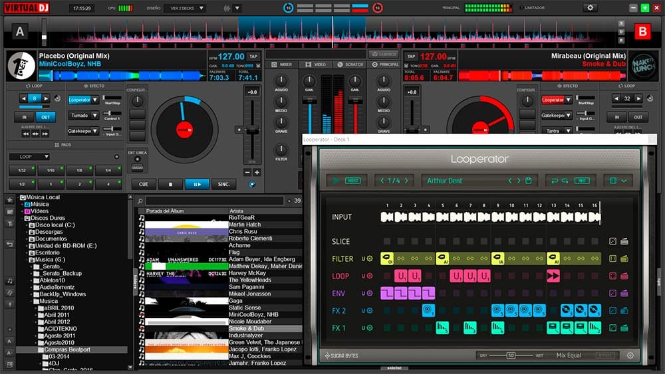Move deck A loop backward double-arrow

click(25, 134)
